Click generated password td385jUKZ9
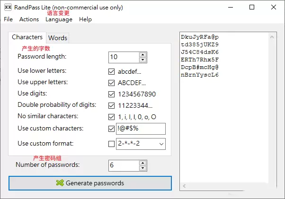This screenshot has width=285, height=199. (200, 44)
